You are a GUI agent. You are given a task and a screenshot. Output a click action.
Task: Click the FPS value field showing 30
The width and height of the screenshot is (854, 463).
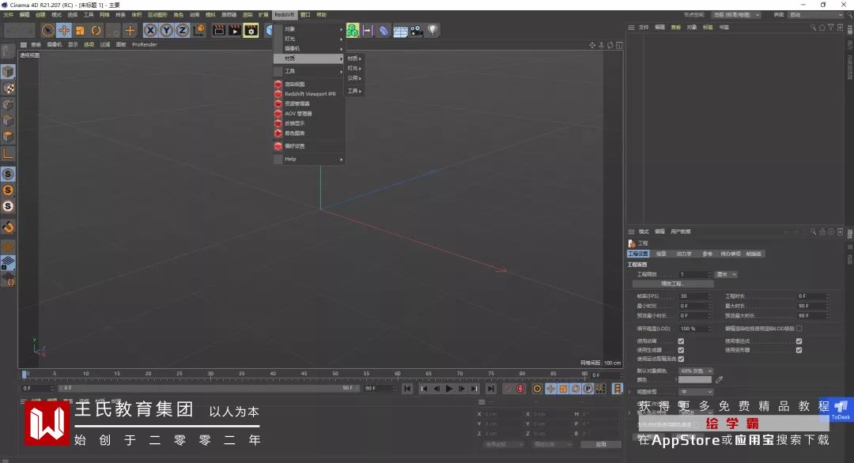[x=695, y=296]
